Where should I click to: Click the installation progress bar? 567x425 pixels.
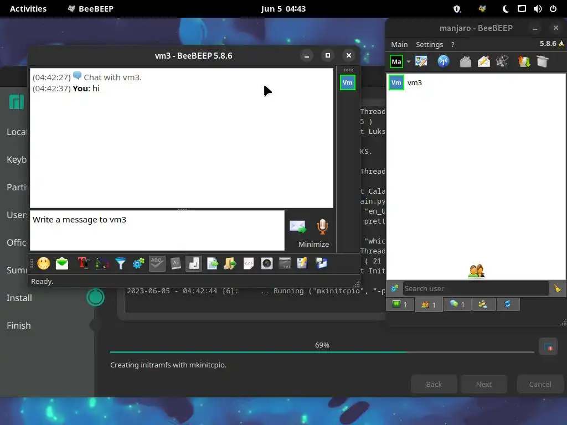click(322, 352)
